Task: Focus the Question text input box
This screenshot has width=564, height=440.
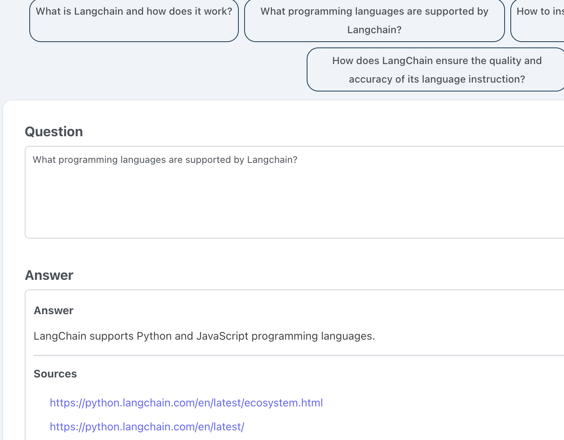Action: [295, 192]
